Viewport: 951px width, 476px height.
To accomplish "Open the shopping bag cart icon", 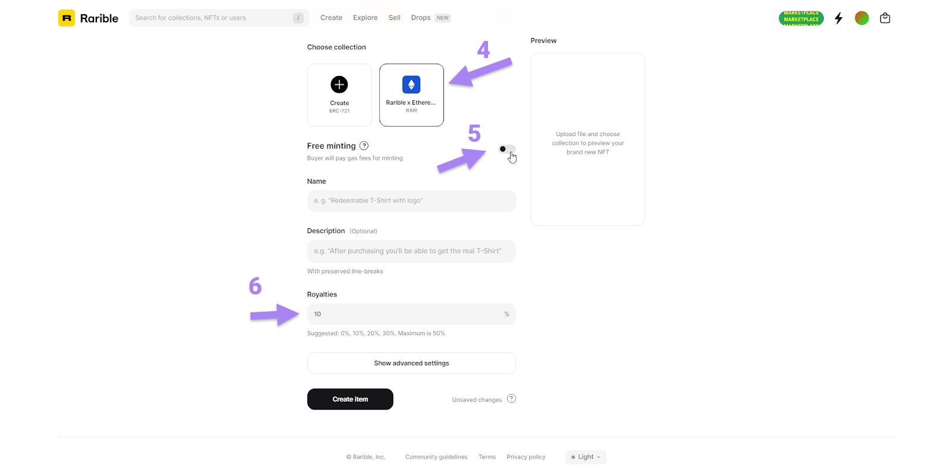I will (x=884, y=18).
